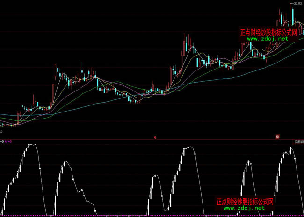Click the second indicator peak from the left

pyautogui.click(x=65, y=162)
